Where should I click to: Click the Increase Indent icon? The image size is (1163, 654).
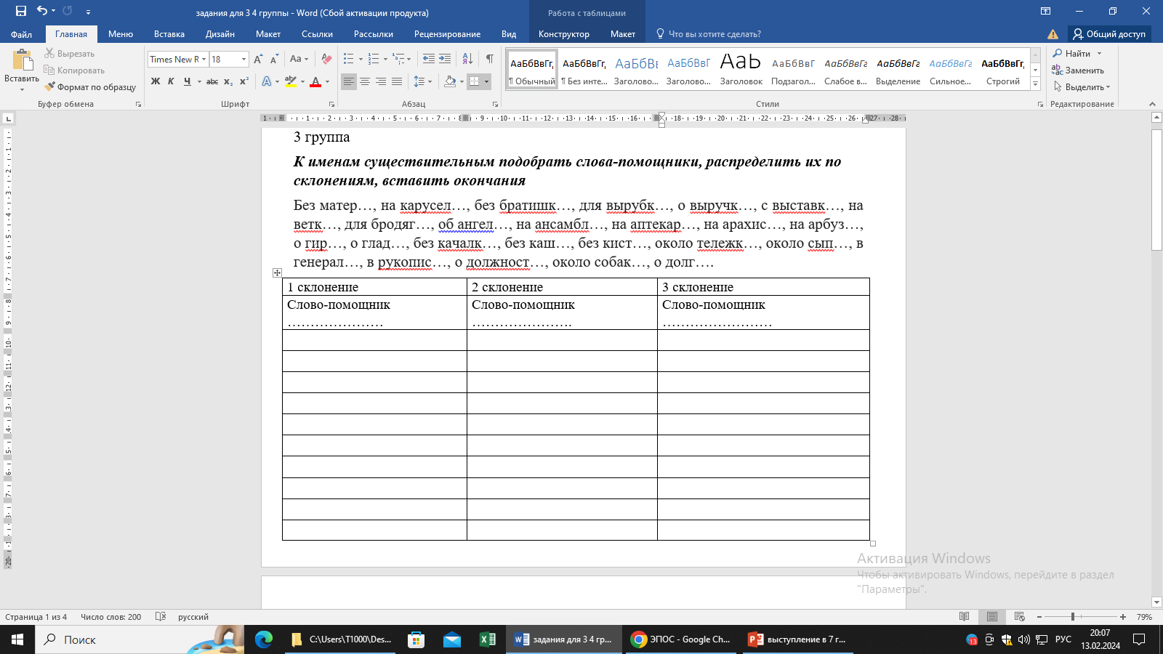(445, 59)
